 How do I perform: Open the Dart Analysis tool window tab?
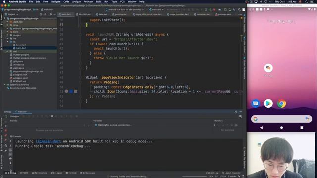click(39, 173)
